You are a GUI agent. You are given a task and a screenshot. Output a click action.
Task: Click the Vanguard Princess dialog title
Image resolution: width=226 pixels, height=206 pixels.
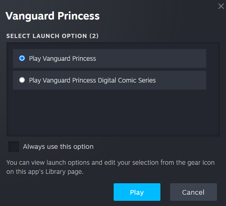(53, 16)
